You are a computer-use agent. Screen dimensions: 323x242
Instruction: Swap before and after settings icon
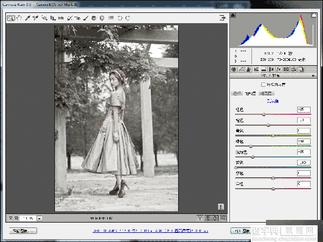coord(208,218)
